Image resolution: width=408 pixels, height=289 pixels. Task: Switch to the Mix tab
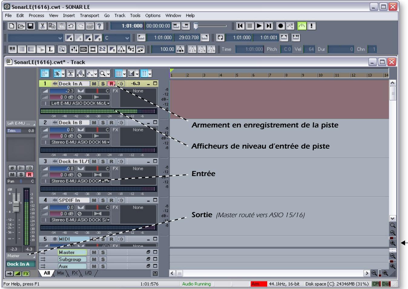point(61,273)
